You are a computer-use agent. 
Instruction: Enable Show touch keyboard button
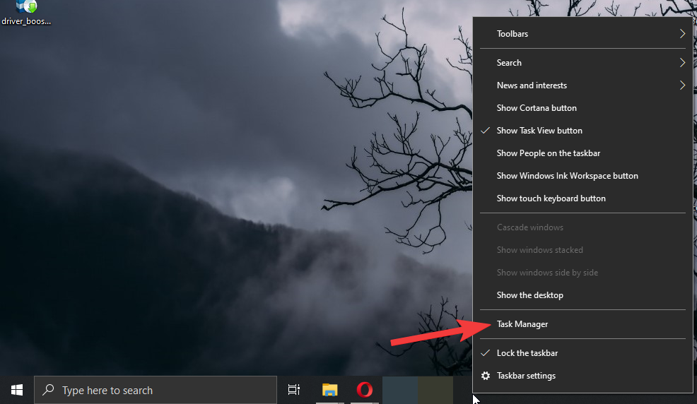(x=582, y=198)
